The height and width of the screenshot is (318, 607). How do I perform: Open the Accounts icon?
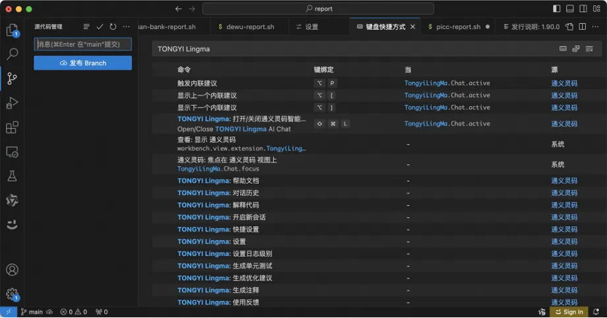(12, 270)
